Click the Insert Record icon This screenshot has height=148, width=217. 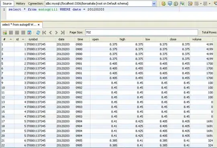point(5,33)
